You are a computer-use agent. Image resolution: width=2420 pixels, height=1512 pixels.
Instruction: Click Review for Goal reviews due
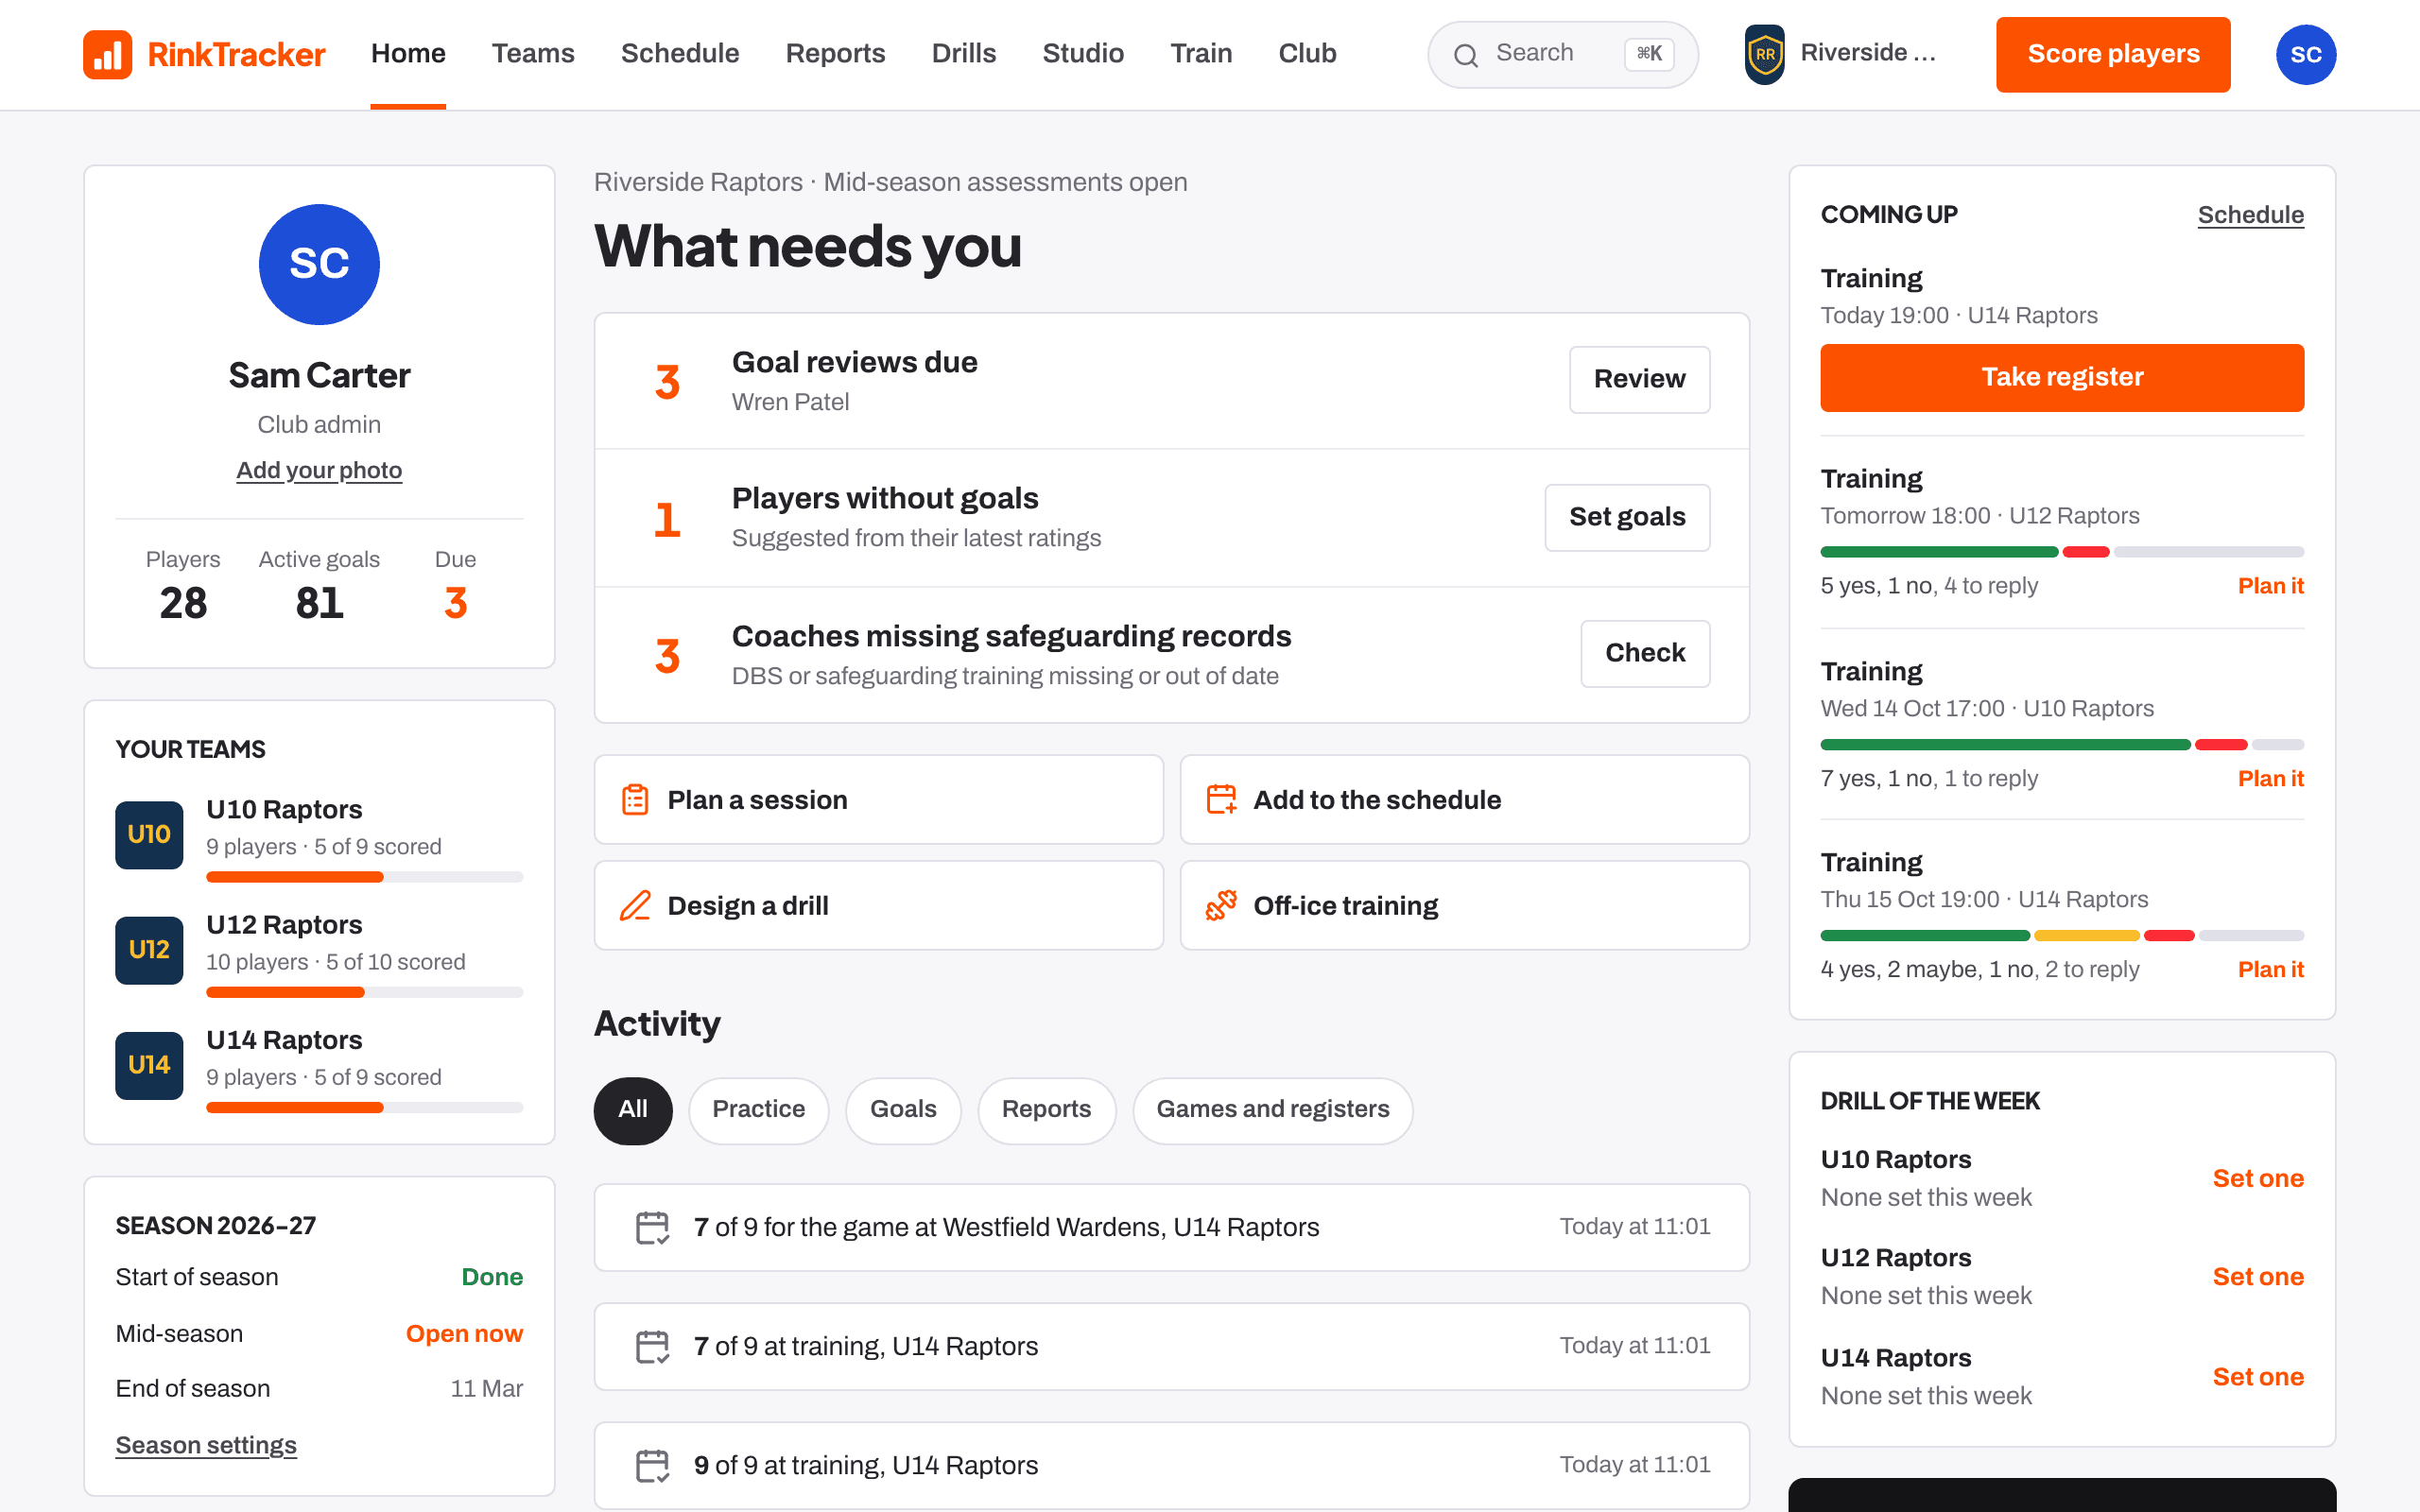pos(1639,379)
